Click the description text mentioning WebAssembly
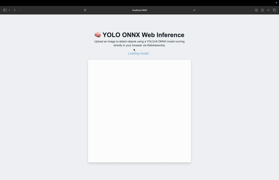The width and height of the screenshot is (279, 180). (139, 43)
